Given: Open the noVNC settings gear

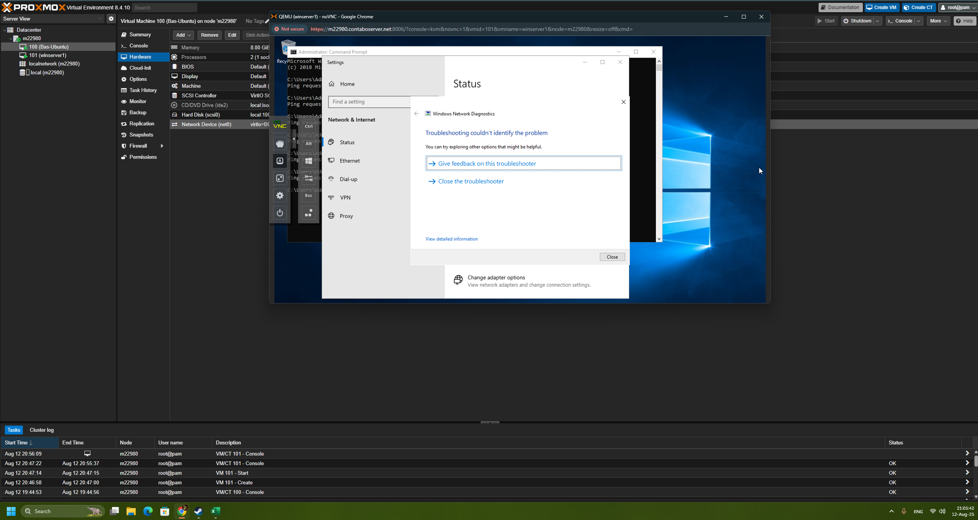Looking at the screenshot, I should click(280, 196).
